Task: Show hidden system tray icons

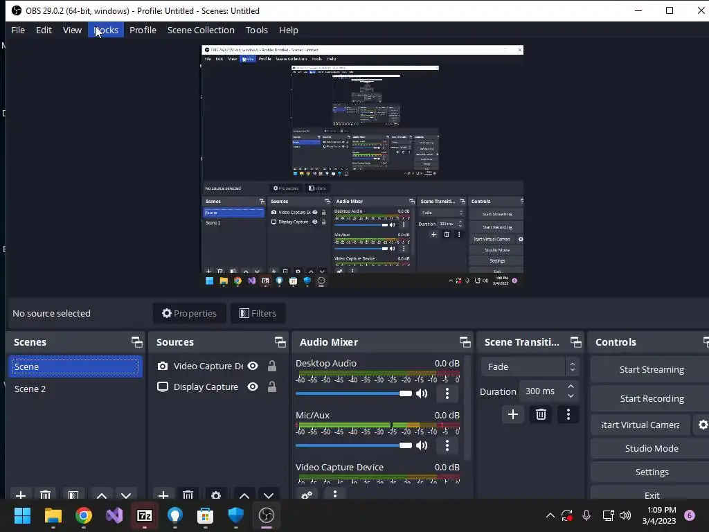Action: coord(550,515)
